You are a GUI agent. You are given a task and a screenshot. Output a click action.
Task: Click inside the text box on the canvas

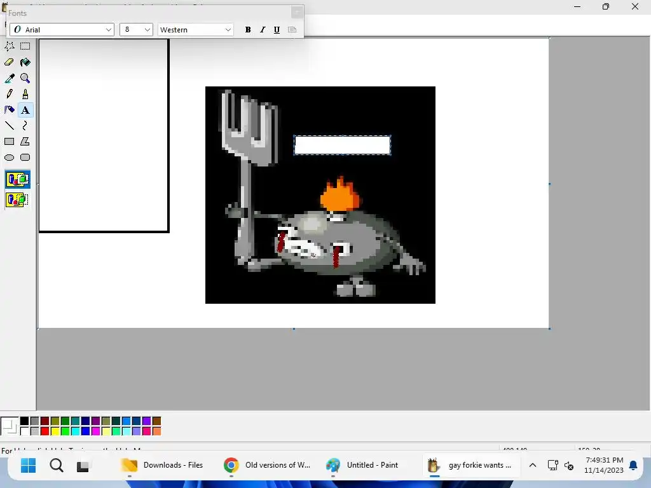click(342, 146)
